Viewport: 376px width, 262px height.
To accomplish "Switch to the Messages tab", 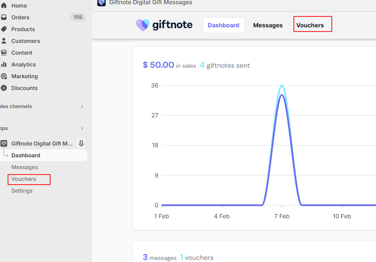I will 268,25.
